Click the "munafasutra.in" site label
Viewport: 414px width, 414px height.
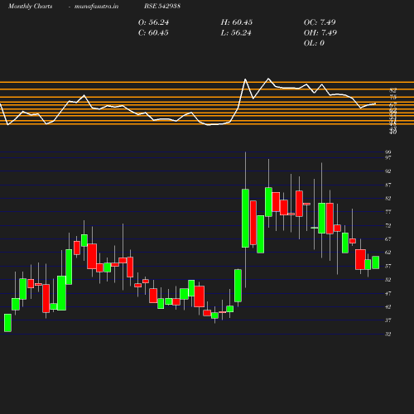point(96,7)
